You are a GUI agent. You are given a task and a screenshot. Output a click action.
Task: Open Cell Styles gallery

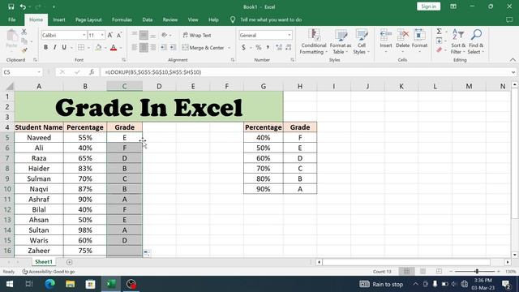(x=361, y=41)
